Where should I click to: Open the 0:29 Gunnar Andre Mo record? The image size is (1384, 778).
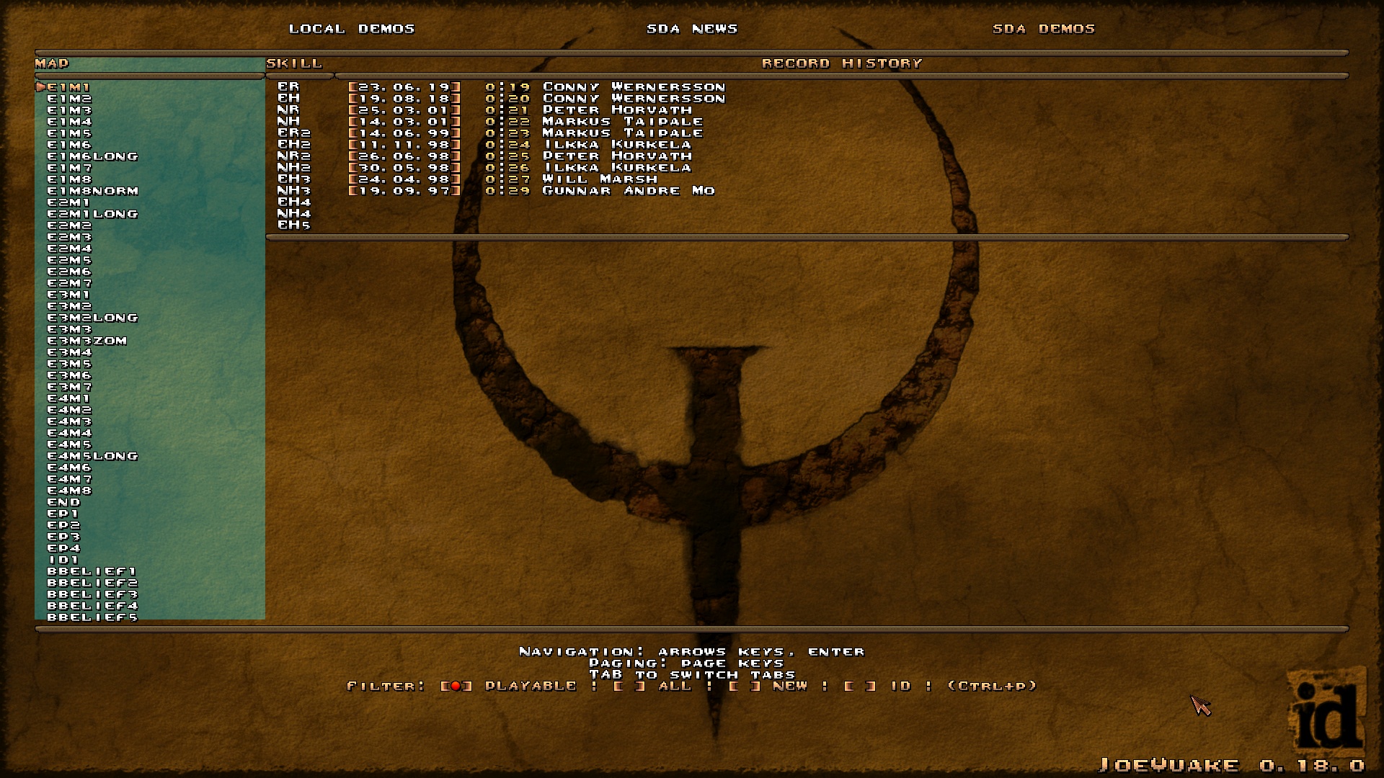(x=531, y=191)
